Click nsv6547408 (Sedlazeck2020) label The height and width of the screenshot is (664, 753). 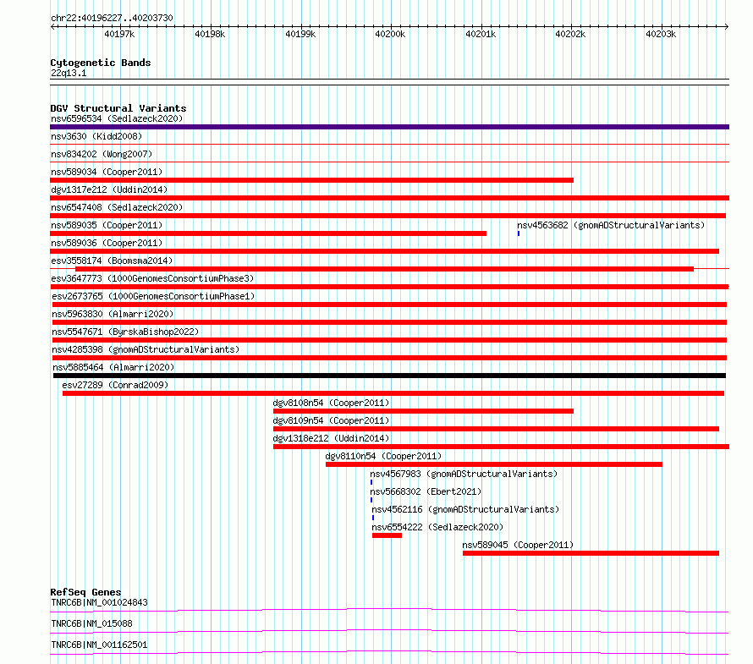tap(117, 207)
